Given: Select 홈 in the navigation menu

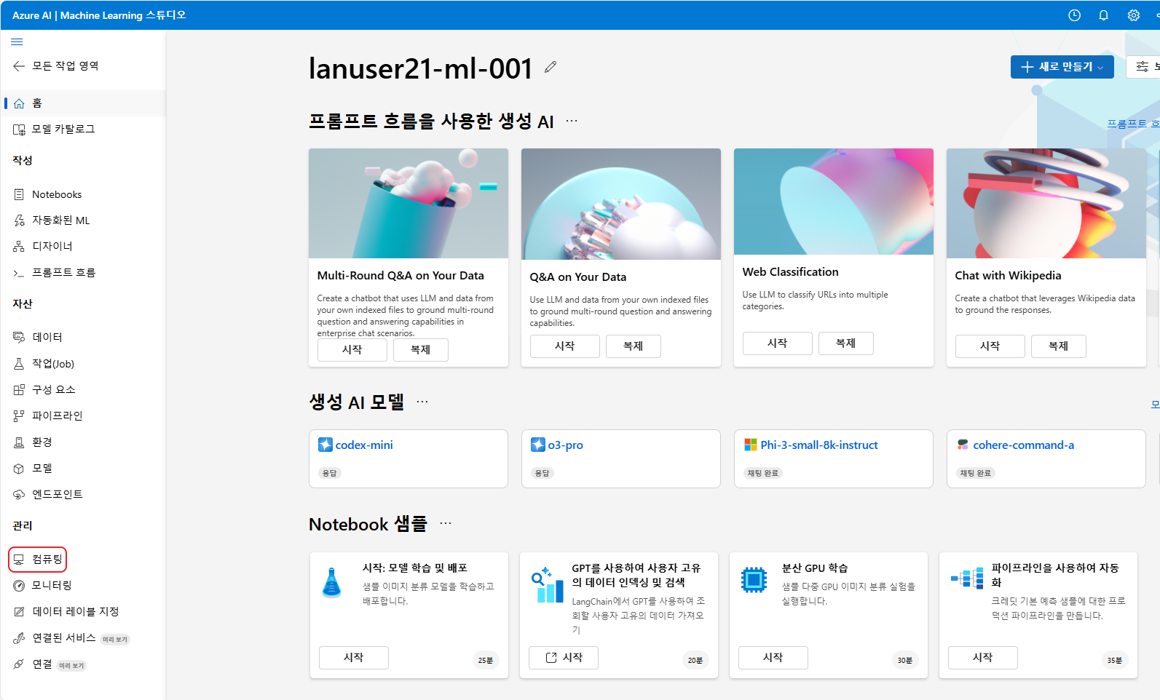Looking at the screenshot, I should (83, 103).
